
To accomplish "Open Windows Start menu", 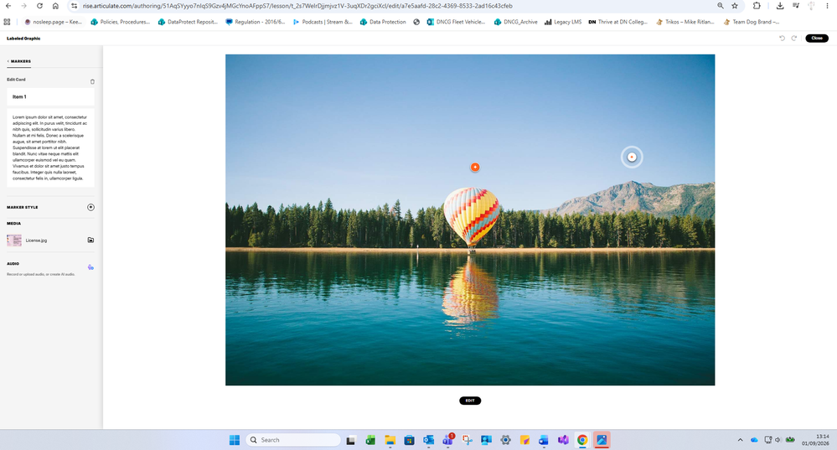I will click(235, 440).
